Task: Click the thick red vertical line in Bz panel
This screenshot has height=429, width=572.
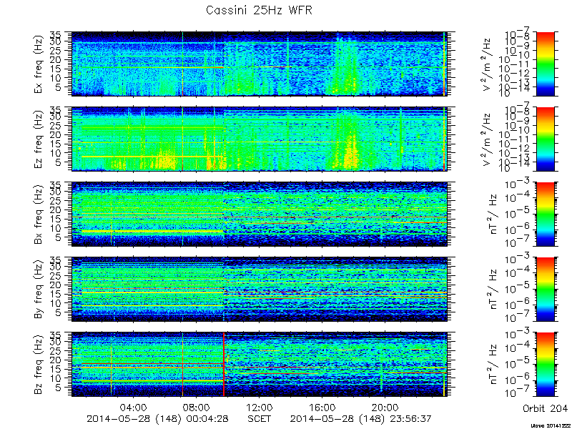Action: pos(224,365)
